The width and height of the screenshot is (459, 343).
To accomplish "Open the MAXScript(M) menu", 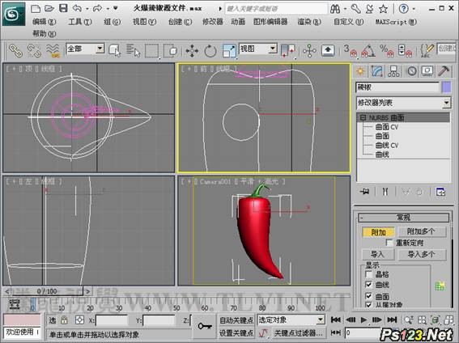I will [396, 22].
